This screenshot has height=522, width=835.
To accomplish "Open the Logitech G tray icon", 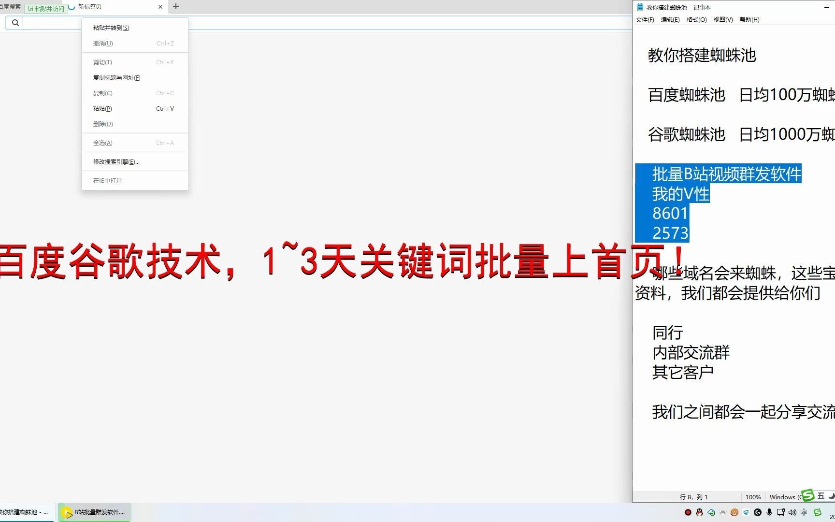I will coord(758,512).
